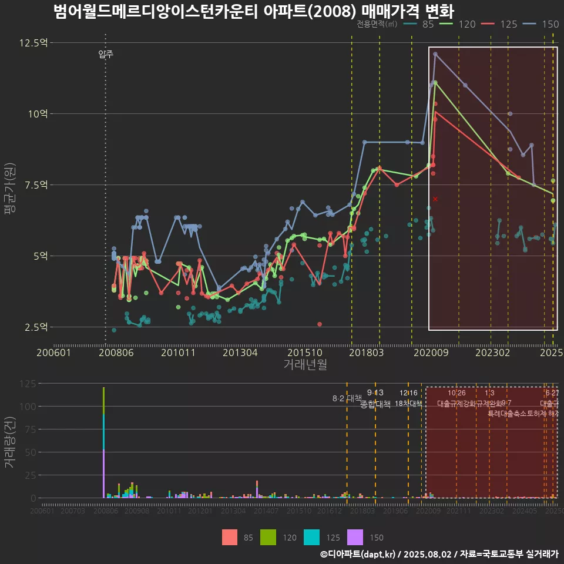Screen dimensions: 564x564
Task: Click the red x marker in the price chart
Action: coord(435,199)
